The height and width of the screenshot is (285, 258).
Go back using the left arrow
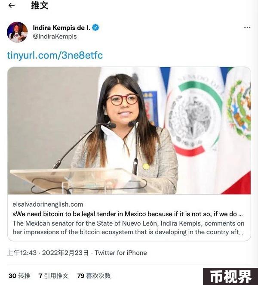click(12, 6)
